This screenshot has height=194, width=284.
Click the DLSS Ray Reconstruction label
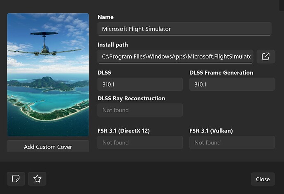click(131, 99)
